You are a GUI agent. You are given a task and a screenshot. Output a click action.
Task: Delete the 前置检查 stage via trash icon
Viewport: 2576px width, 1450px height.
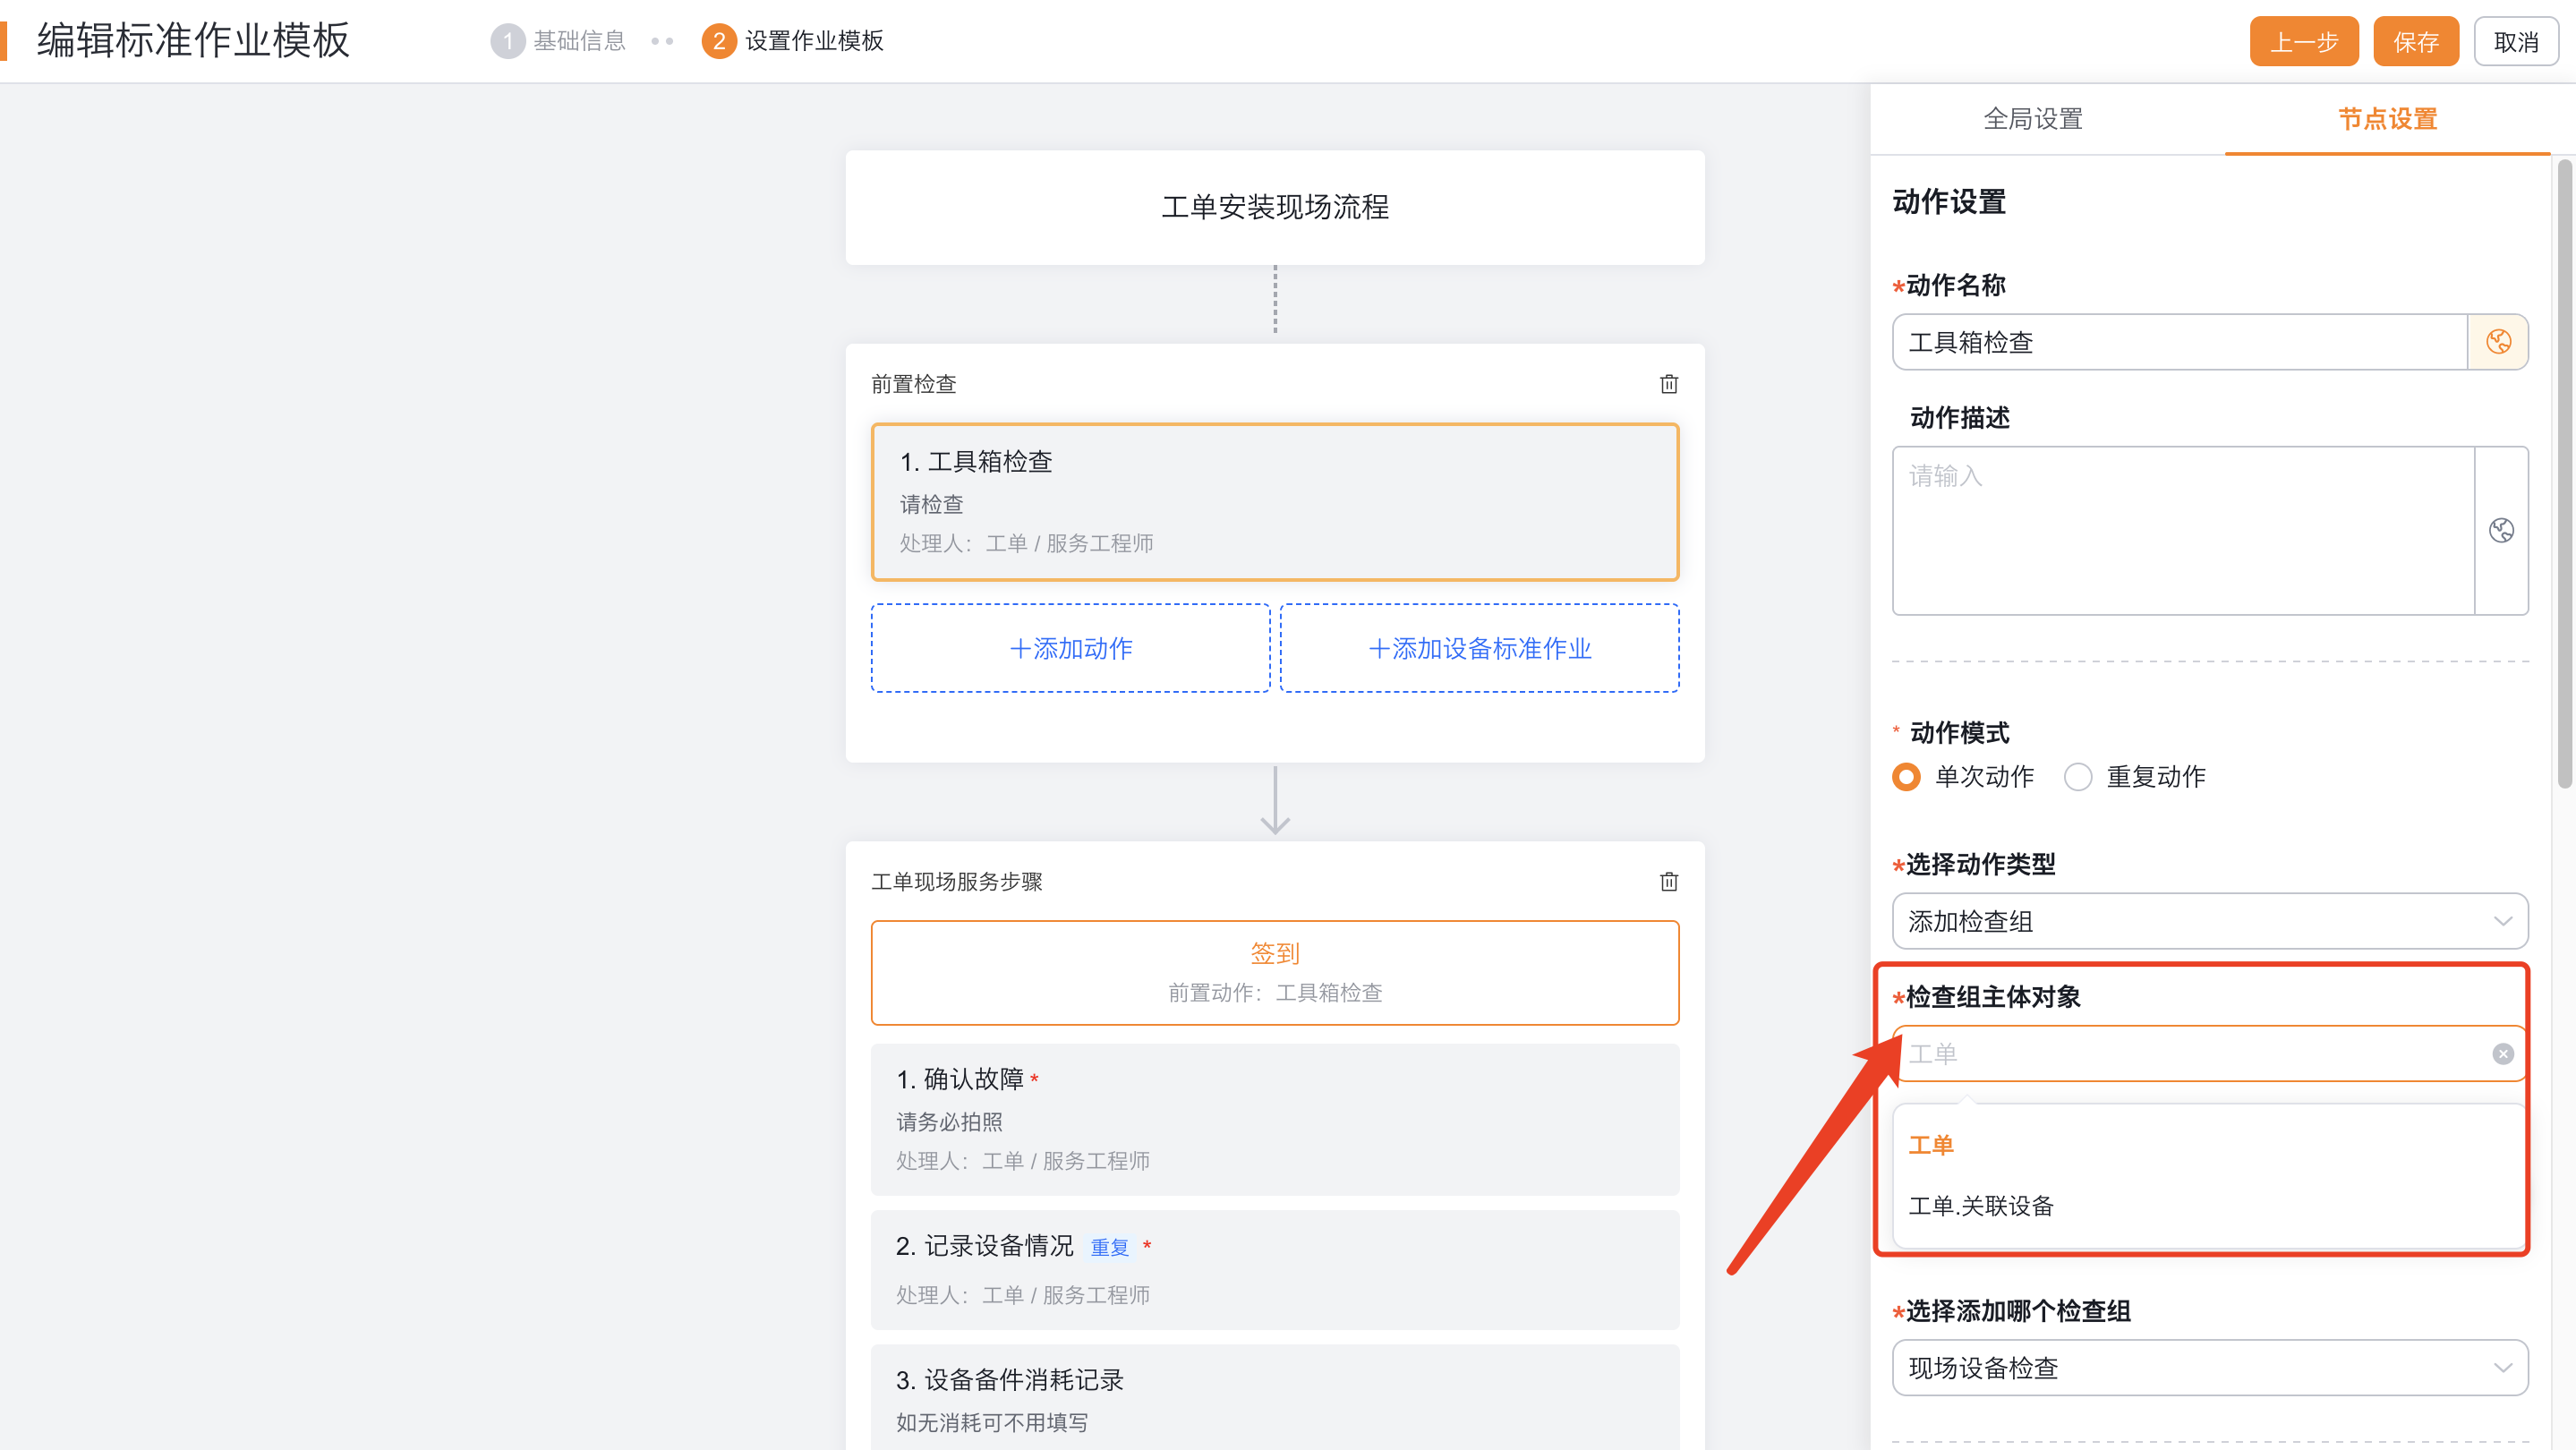(1668, 384)
